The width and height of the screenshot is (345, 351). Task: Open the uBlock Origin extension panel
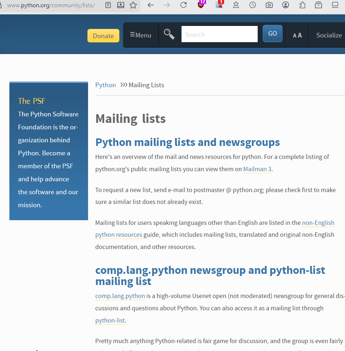click(x=201, y=5)
